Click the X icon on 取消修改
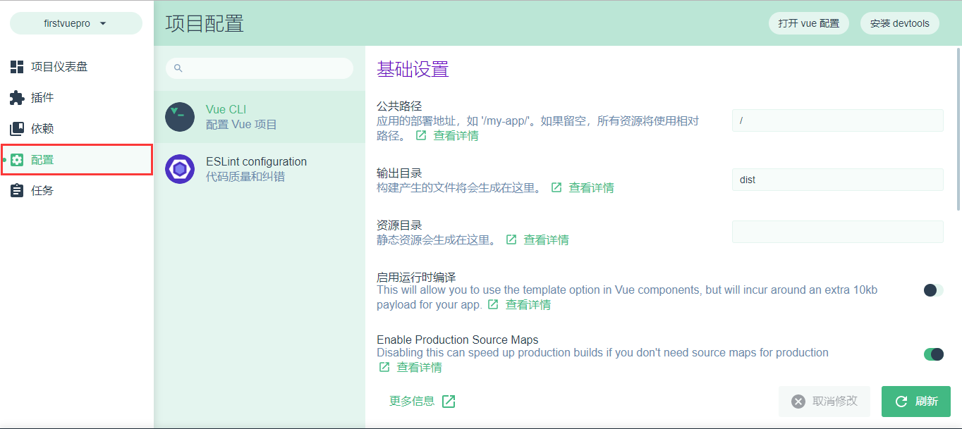Image resolution: width=962 pixels, height=429 pixels. pyautogui.click(x=798, y=402)
